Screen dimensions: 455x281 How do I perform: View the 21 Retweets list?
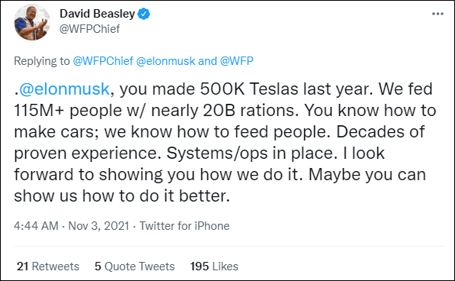[48, 266]
